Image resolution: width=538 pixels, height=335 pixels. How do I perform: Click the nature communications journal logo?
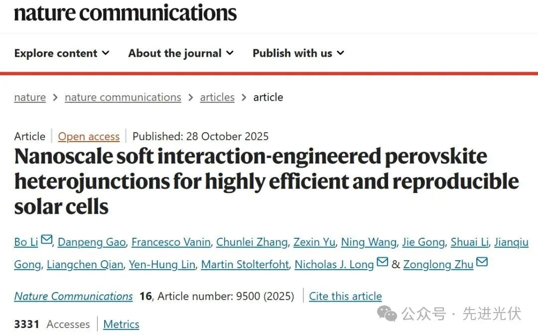pos(126,12)
